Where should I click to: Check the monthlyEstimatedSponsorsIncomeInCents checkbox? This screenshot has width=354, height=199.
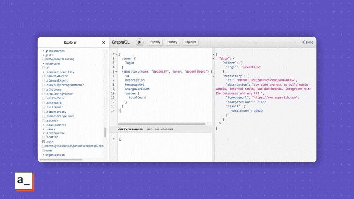click(43, 146)
